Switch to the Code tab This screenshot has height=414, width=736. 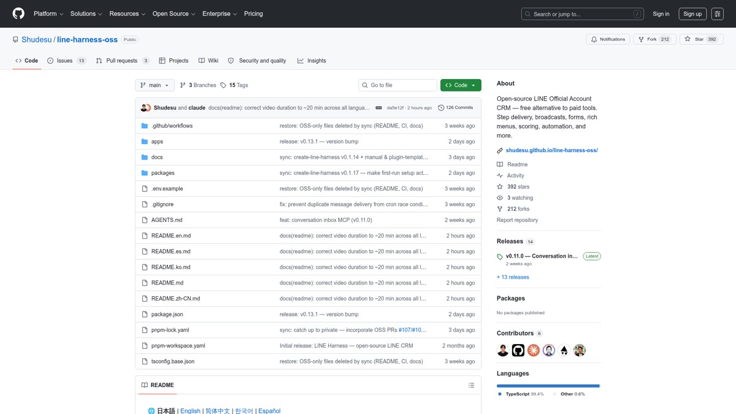pos(27,61)
